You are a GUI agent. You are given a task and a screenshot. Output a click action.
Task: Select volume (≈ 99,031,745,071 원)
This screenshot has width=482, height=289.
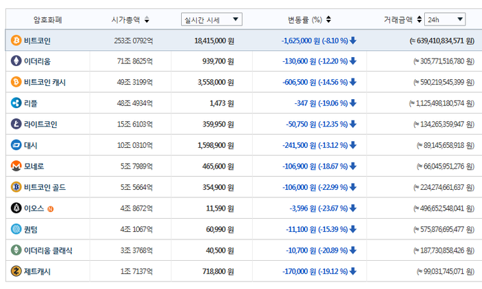[x=446, y=272]
